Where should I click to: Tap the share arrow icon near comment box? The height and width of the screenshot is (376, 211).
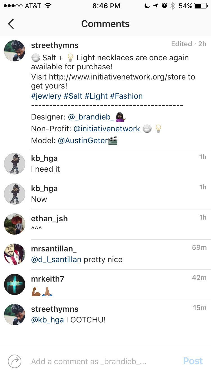pyautogui.click(x=15, y=361)
